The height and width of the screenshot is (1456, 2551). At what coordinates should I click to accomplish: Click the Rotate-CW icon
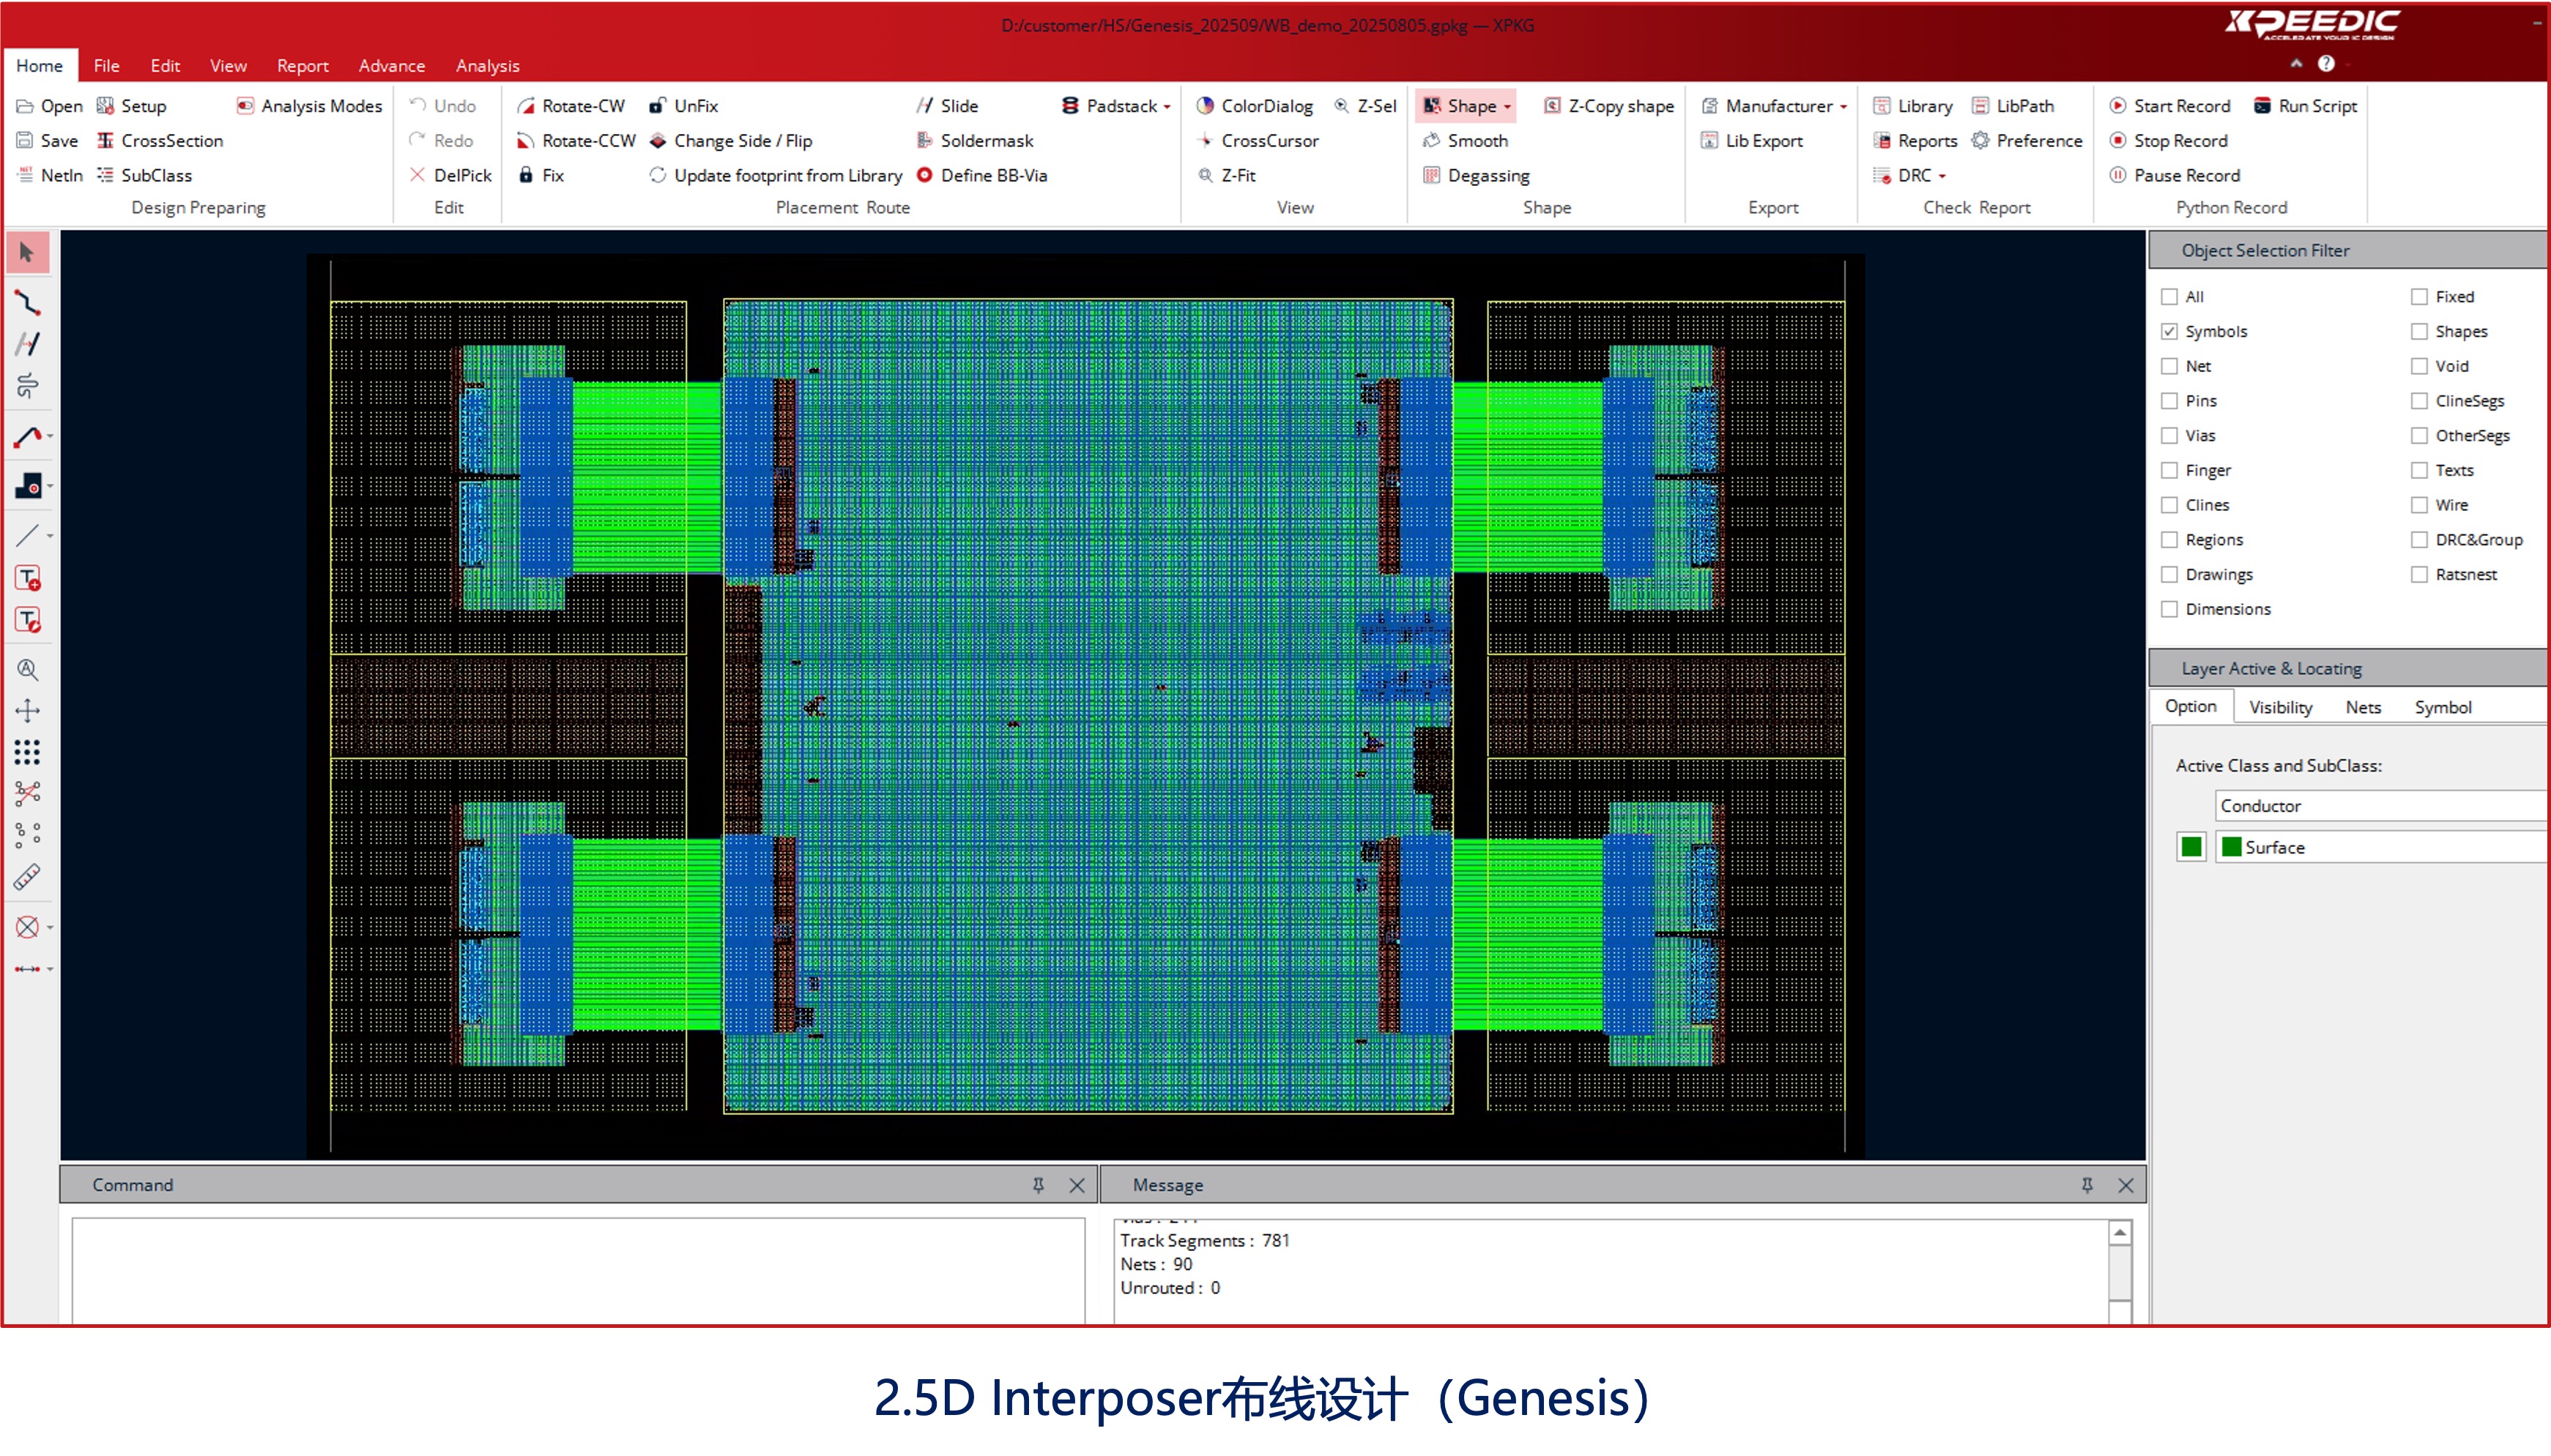point(526,106)
